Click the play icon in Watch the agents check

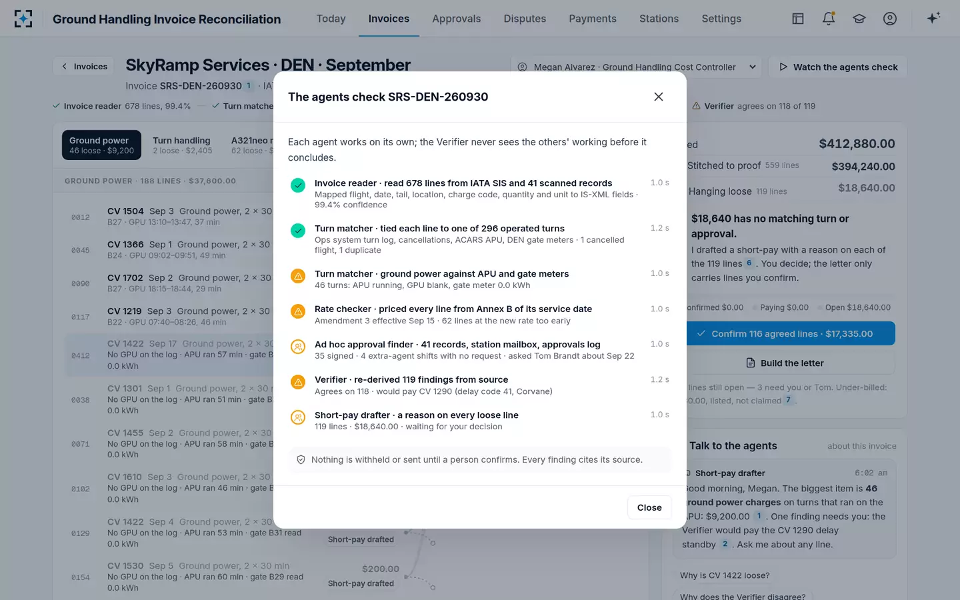click(x=783, y=67)
